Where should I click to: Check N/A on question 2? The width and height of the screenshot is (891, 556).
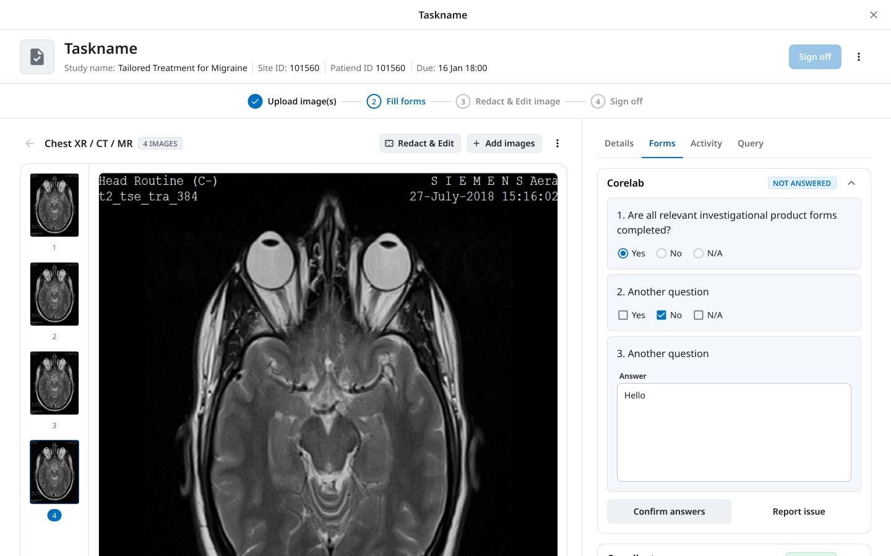699,314
